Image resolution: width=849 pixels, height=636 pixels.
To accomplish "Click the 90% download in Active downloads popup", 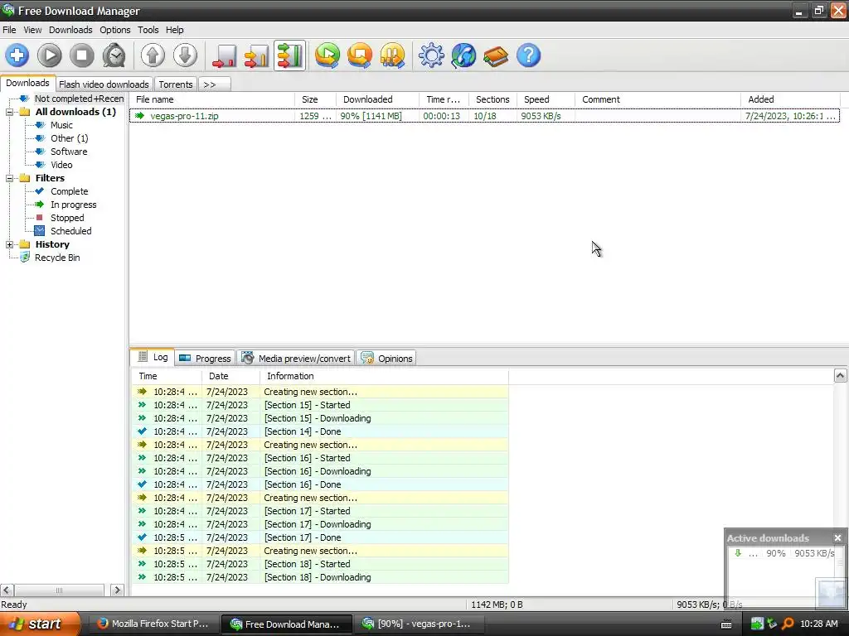I will coord(784,553).
